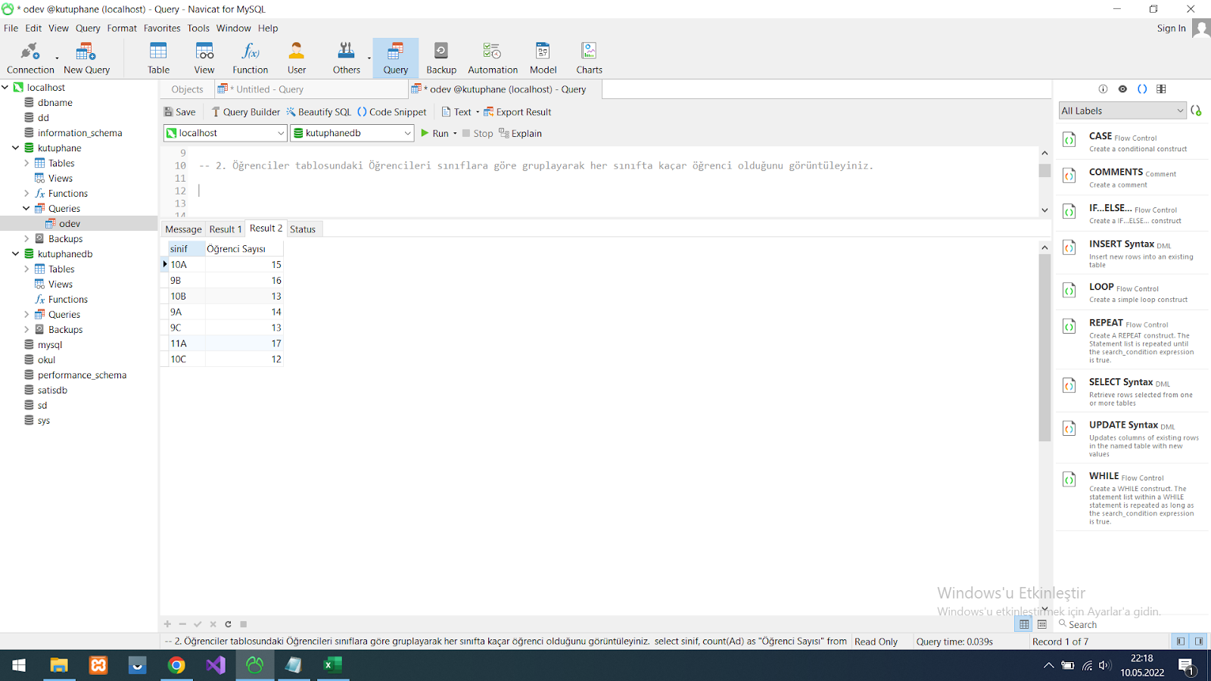Open the Connection tool in the toolbar
The image size is (1211, 681).
tap(30, 58)
